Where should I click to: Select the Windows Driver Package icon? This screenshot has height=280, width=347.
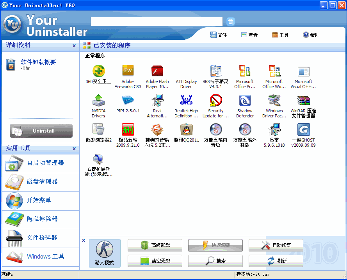[x=274, y=100]
